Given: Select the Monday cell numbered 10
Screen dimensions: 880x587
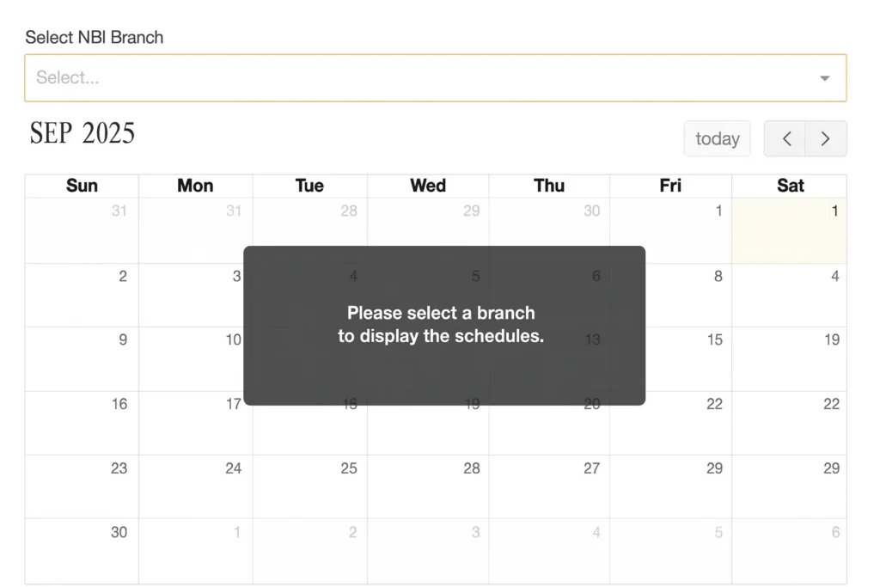Looking at the screenshot, I should pos(195,358).
